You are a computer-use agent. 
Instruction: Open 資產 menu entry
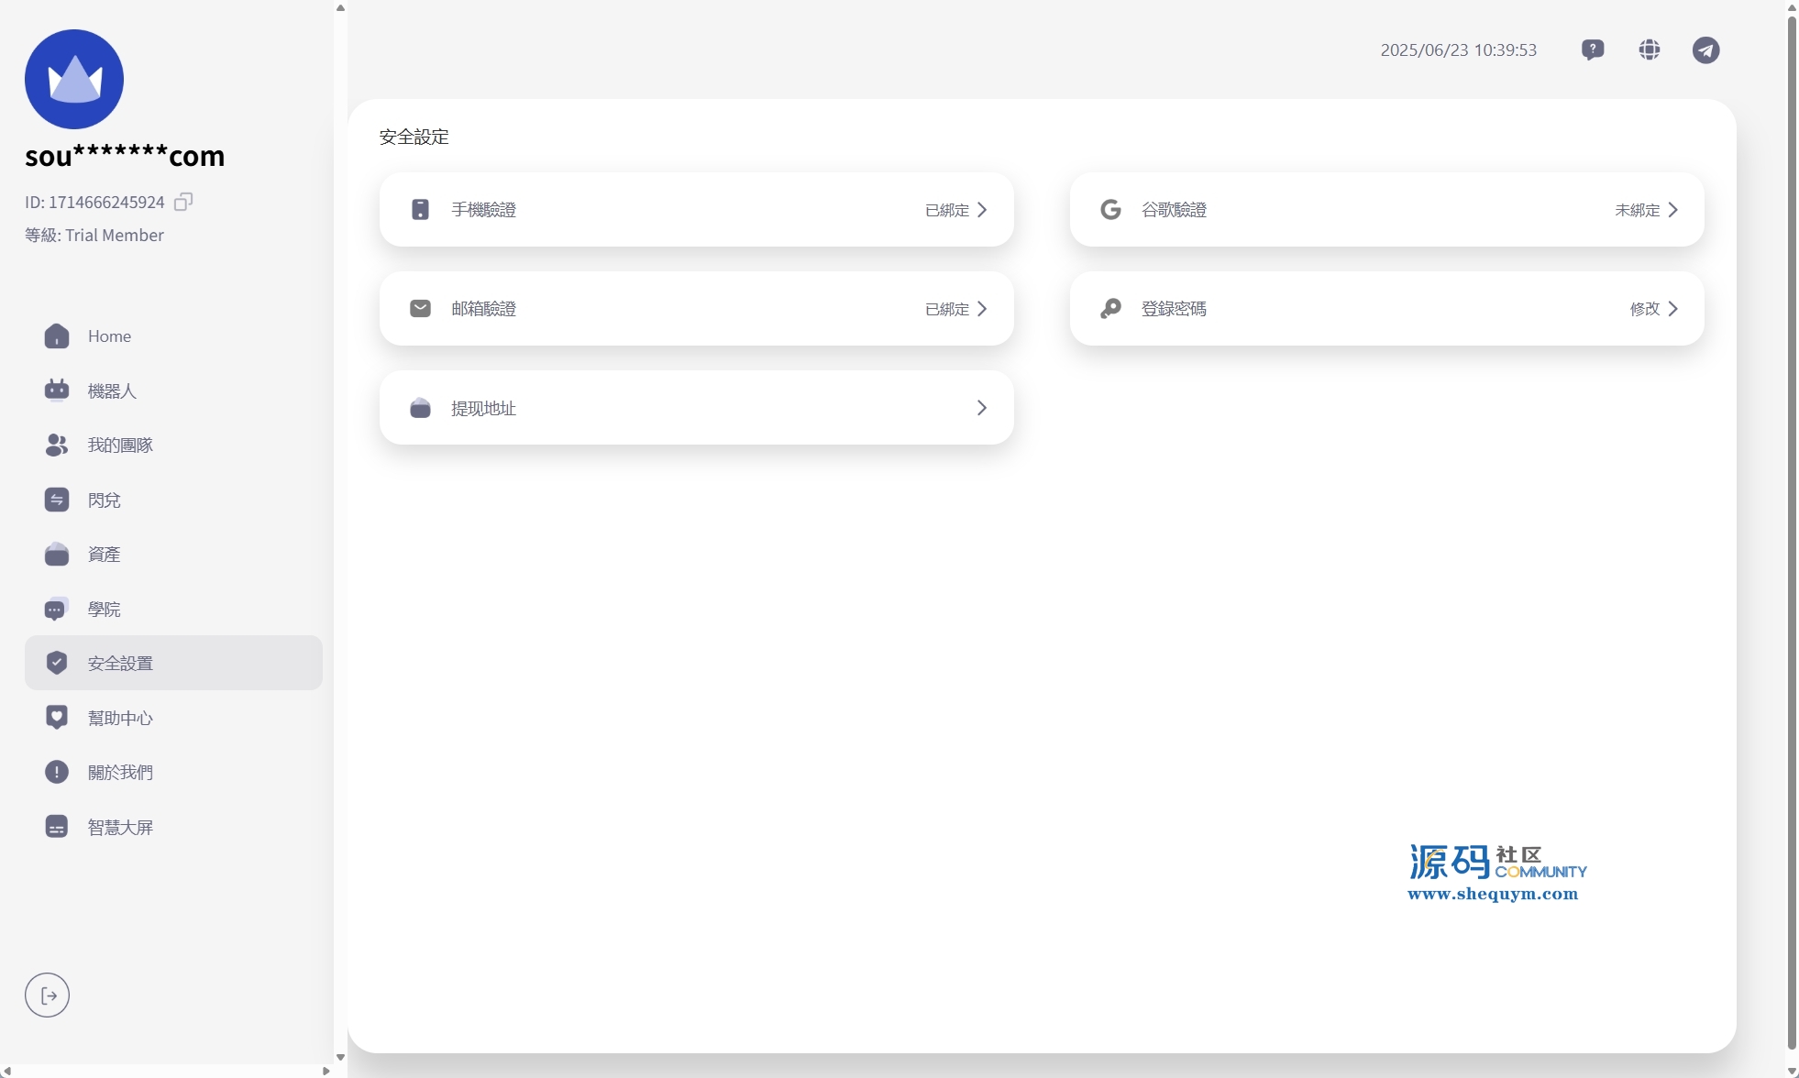(x=104, y=555)
